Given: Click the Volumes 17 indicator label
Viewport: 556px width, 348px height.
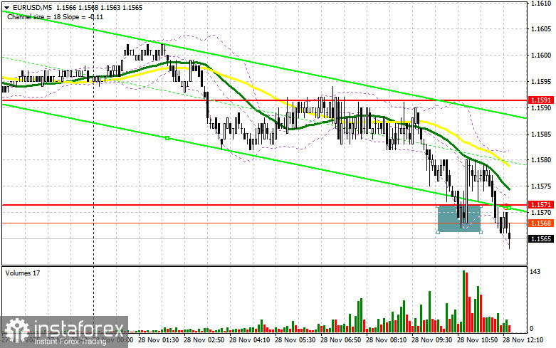Looking at the screenshot, I should (x=23, y=273).
